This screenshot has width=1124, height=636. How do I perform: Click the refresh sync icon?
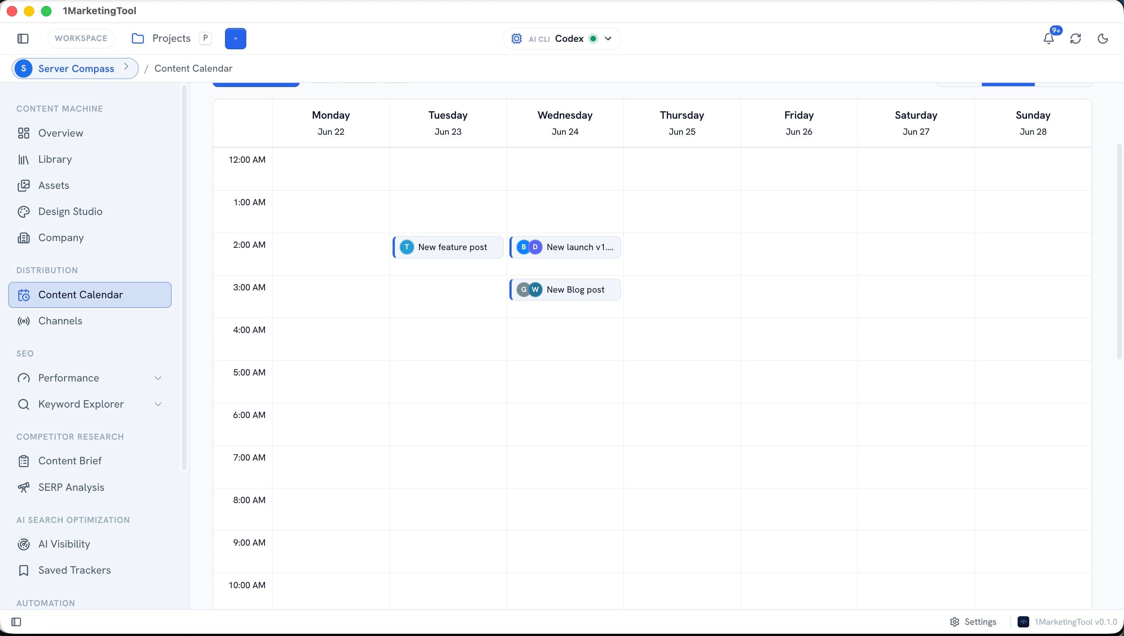coord(1075,38)
